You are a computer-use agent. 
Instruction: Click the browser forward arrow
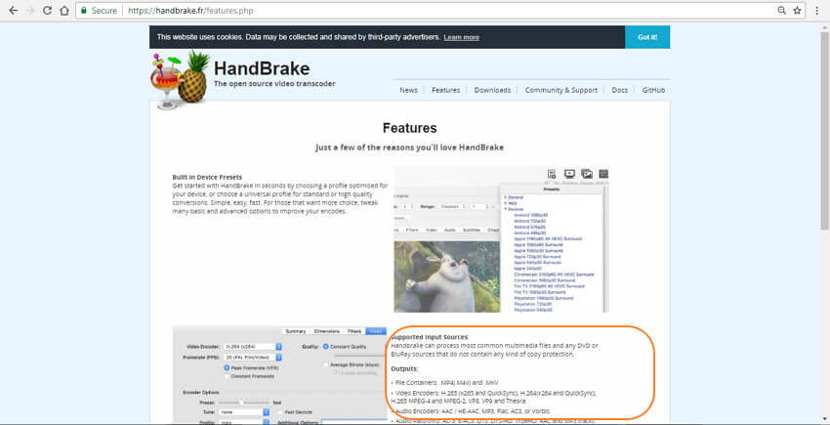(x=30, y=11)
